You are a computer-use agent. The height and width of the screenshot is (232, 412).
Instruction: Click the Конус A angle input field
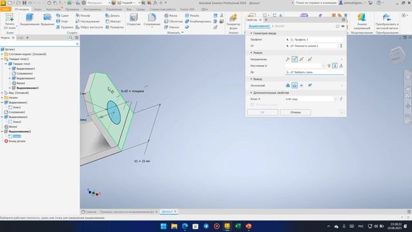[x=309, y=99]
